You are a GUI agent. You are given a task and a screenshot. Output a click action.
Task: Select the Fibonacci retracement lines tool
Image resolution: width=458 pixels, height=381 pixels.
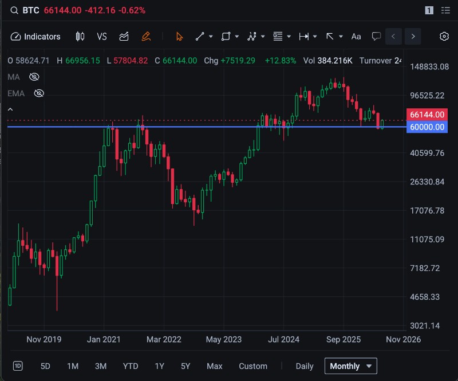[278, 37]
